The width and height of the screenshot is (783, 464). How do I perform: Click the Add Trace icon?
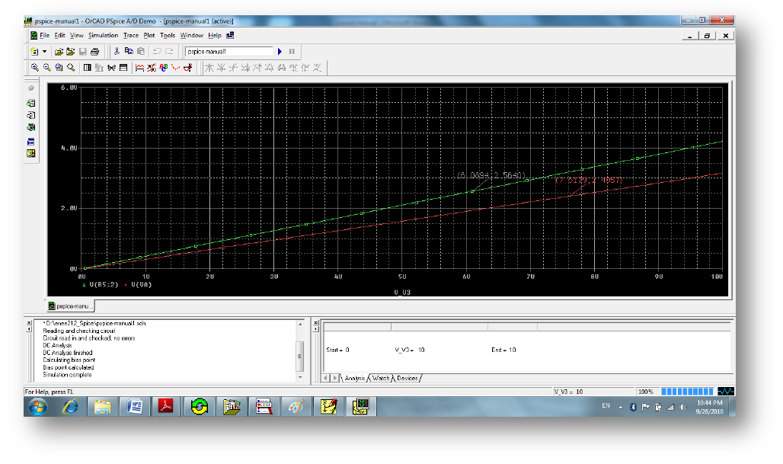[x=140, y=68]
